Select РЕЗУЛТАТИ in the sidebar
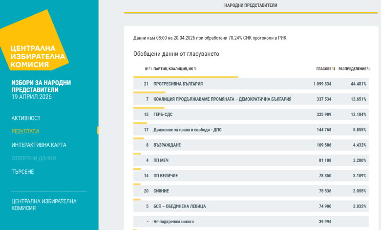Viewport: 381px width, 230px height. 25,132
